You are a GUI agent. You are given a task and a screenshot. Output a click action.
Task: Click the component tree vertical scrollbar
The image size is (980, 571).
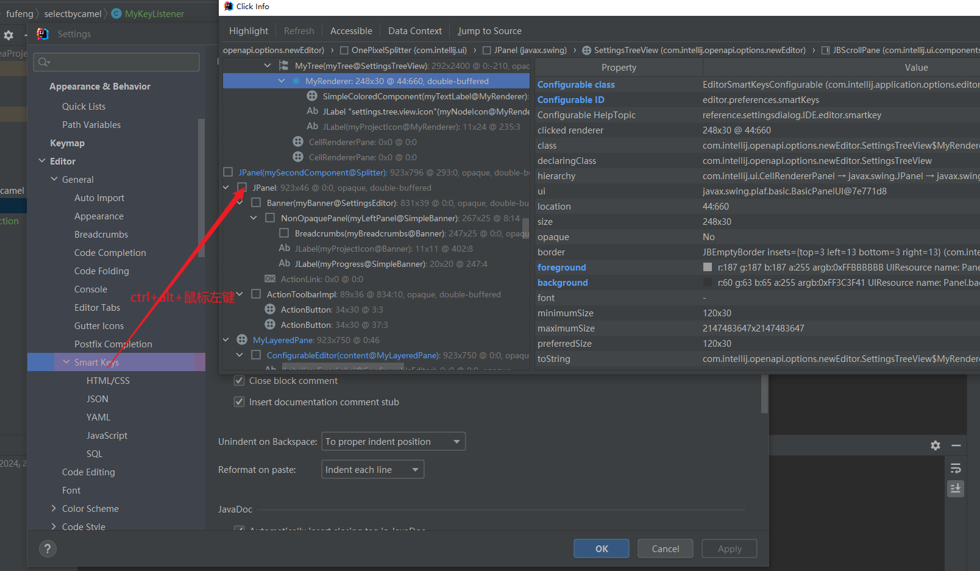coord(526,227)
